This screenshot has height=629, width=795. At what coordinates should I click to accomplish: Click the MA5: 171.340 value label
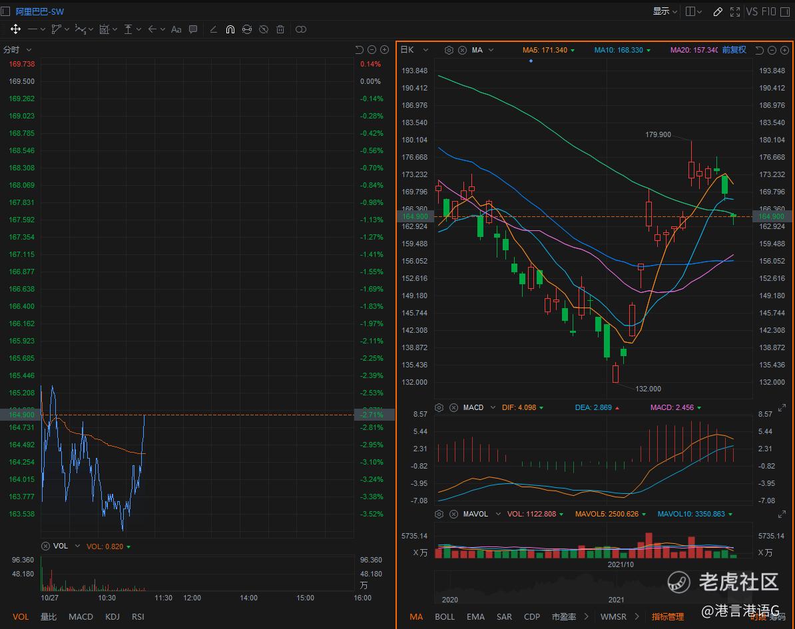[x=545, y=50]
